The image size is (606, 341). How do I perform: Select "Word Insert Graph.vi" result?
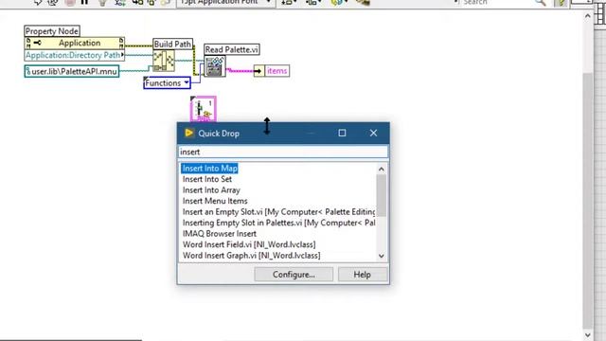coord(252,255)
